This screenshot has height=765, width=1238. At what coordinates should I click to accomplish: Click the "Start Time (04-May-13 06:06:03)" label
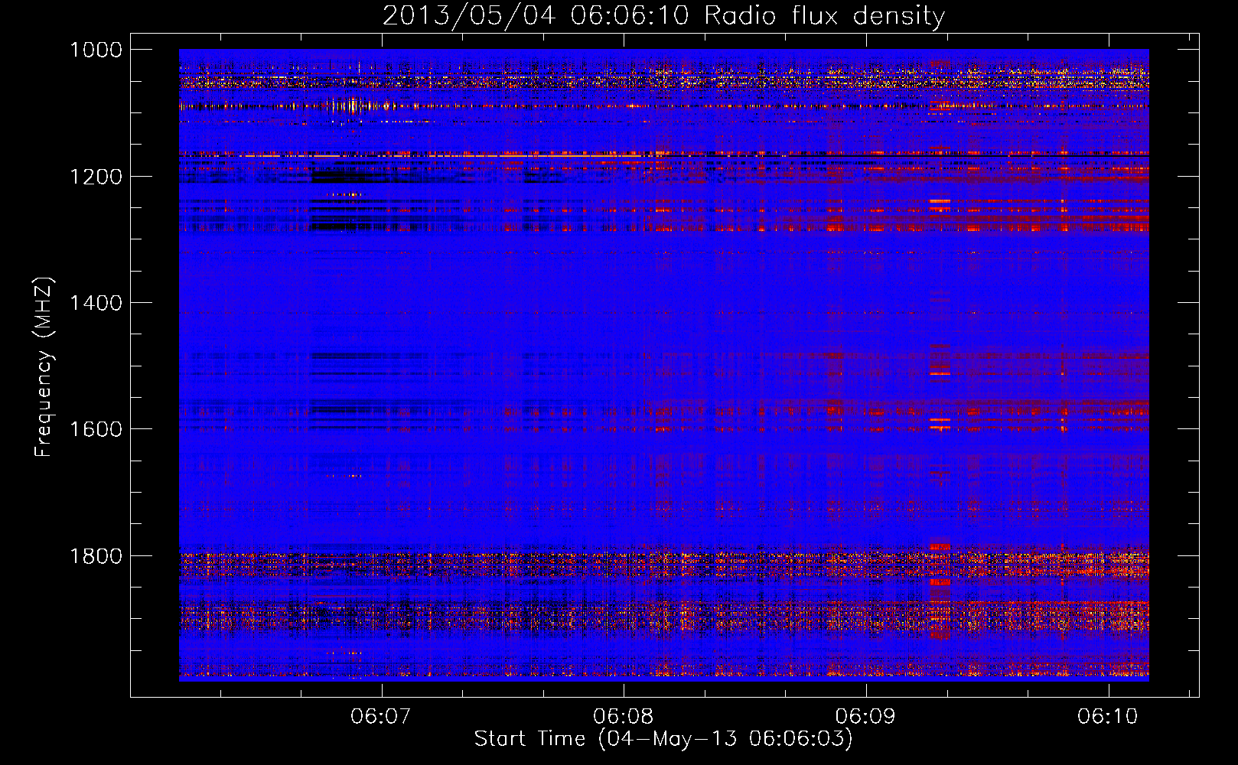pos(663,739)
